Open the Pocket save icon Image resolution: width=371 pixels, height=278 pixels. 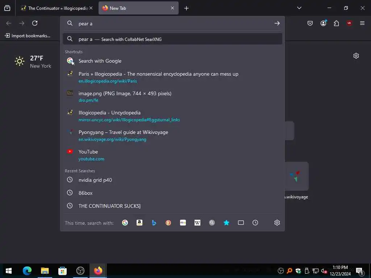tap(310, 23)
